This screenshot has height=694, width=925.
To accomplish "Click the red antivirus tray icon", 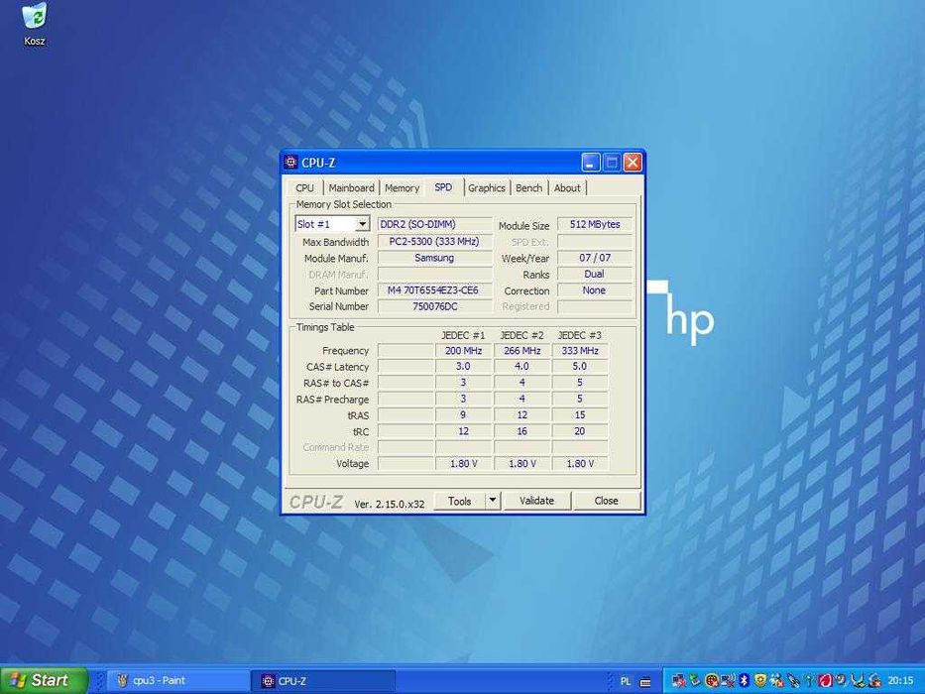I will tap(825, 680).
